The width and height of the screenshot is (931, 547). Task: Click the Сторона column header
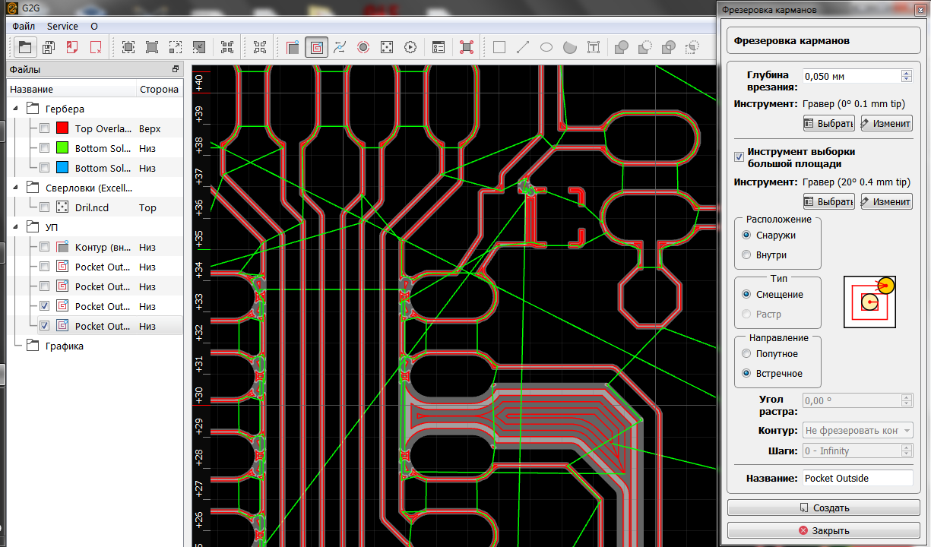[159, 89]
